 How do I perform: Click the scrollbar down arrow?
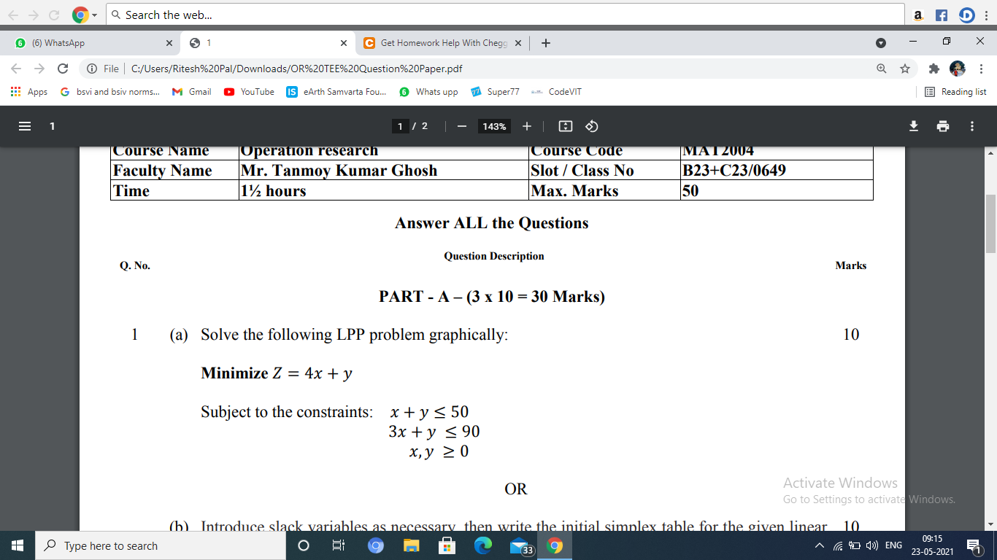point(990,524)
